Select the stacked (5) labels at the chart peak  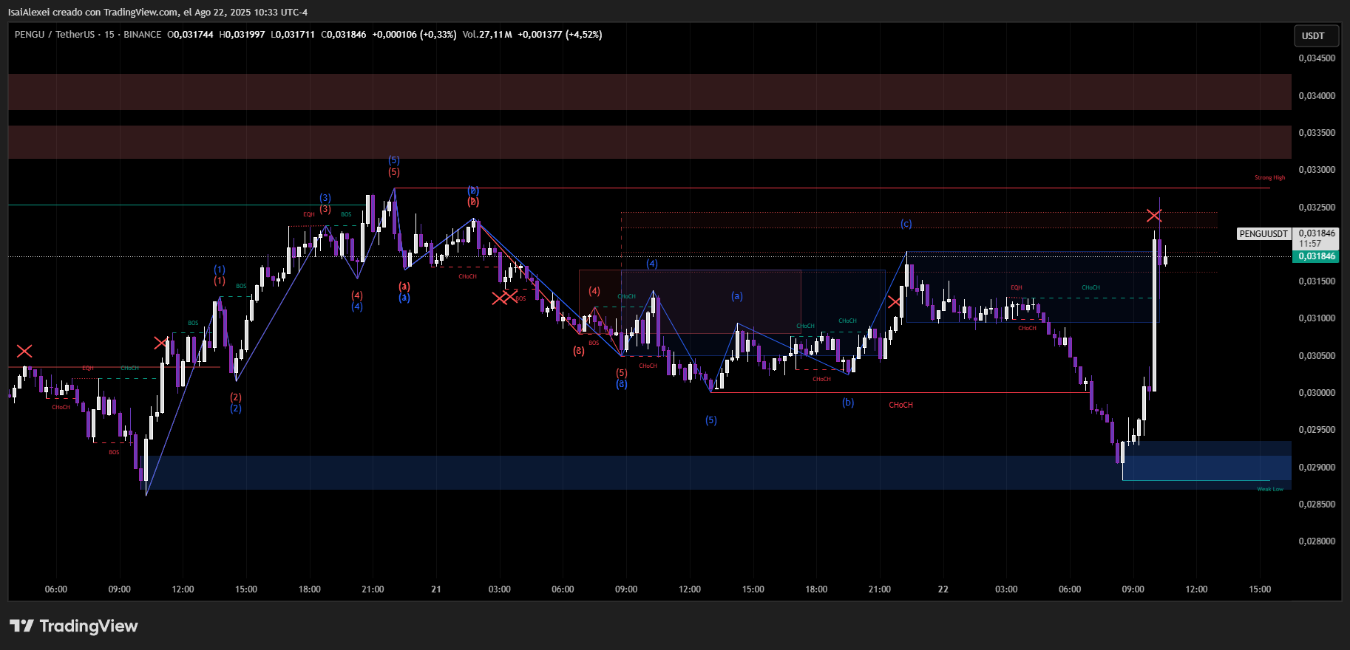tap(394, 166)
